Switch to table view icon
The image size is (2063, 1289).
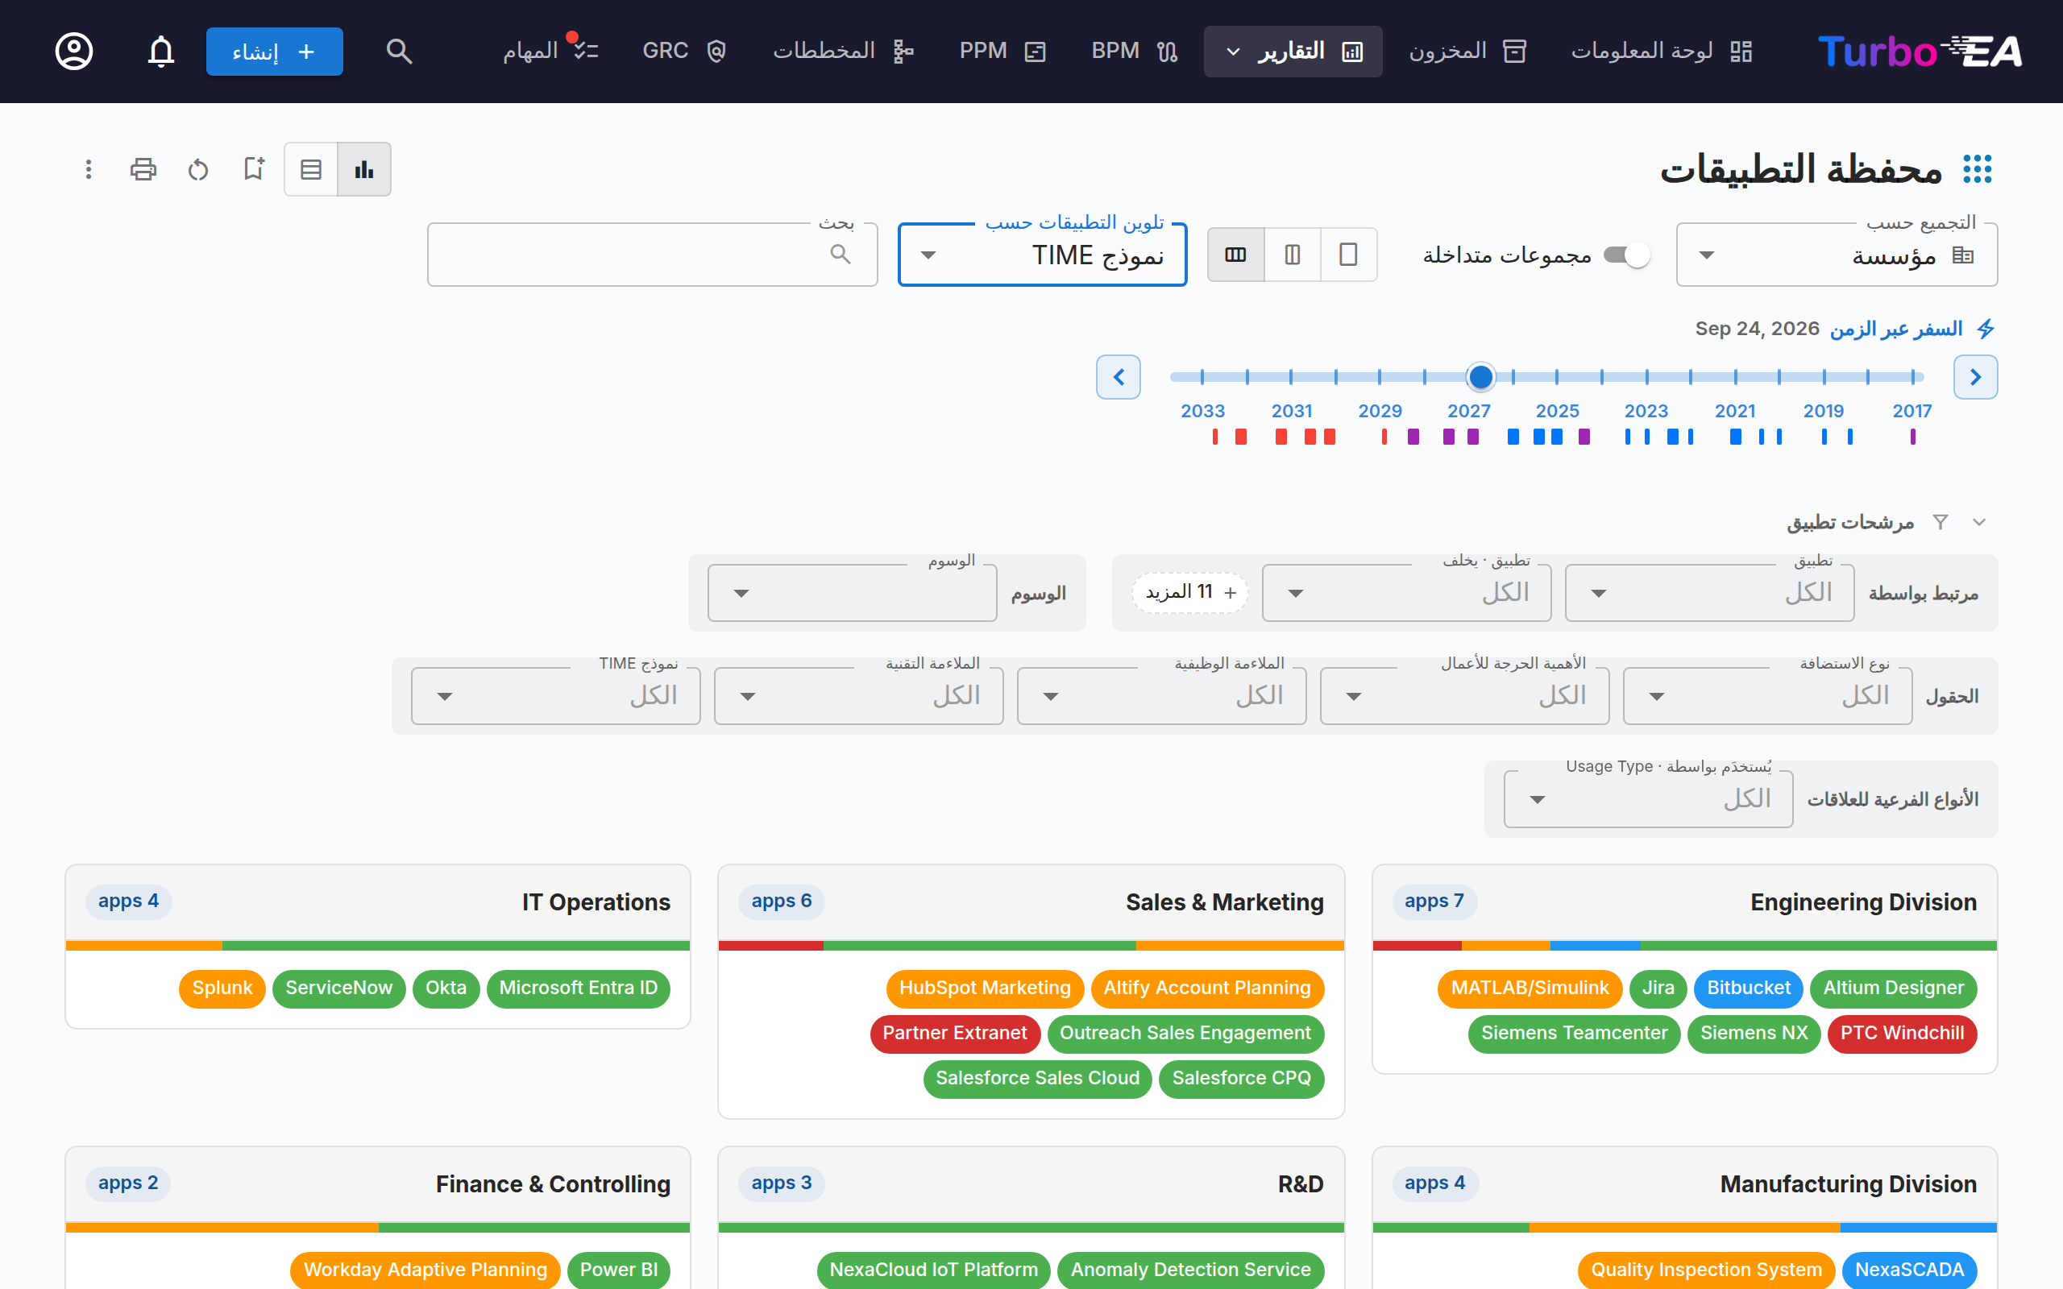[311, 169]
